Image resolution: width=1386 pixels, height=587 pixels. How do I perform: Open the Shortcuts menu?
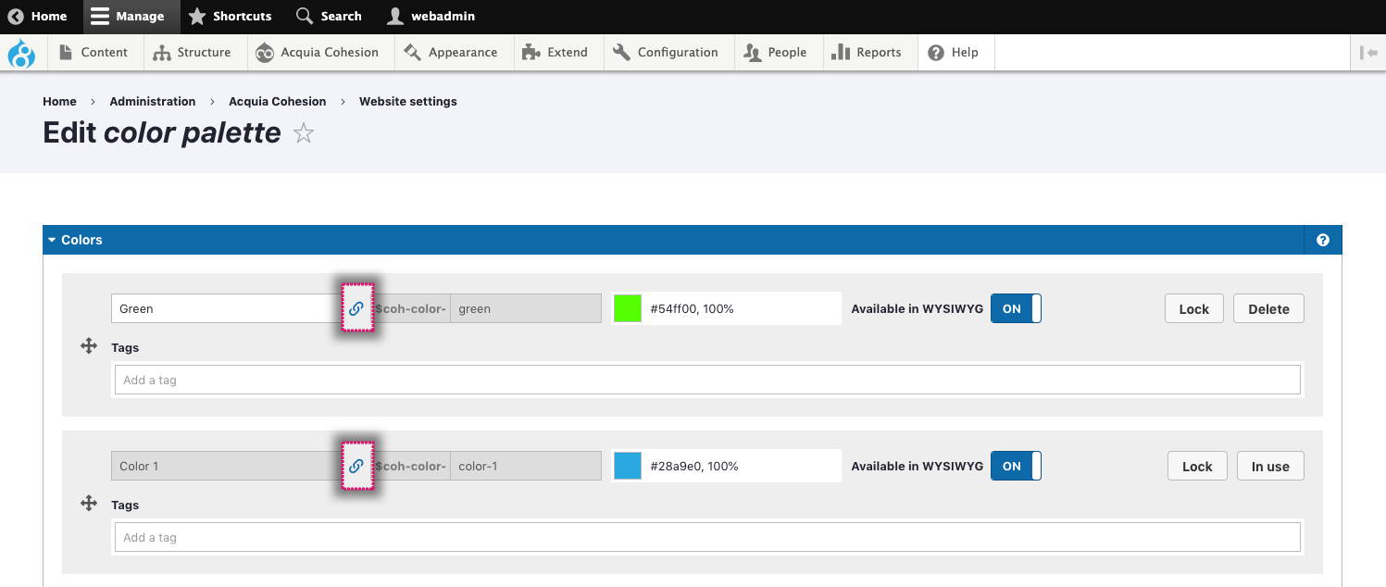[x=231, y=17]
